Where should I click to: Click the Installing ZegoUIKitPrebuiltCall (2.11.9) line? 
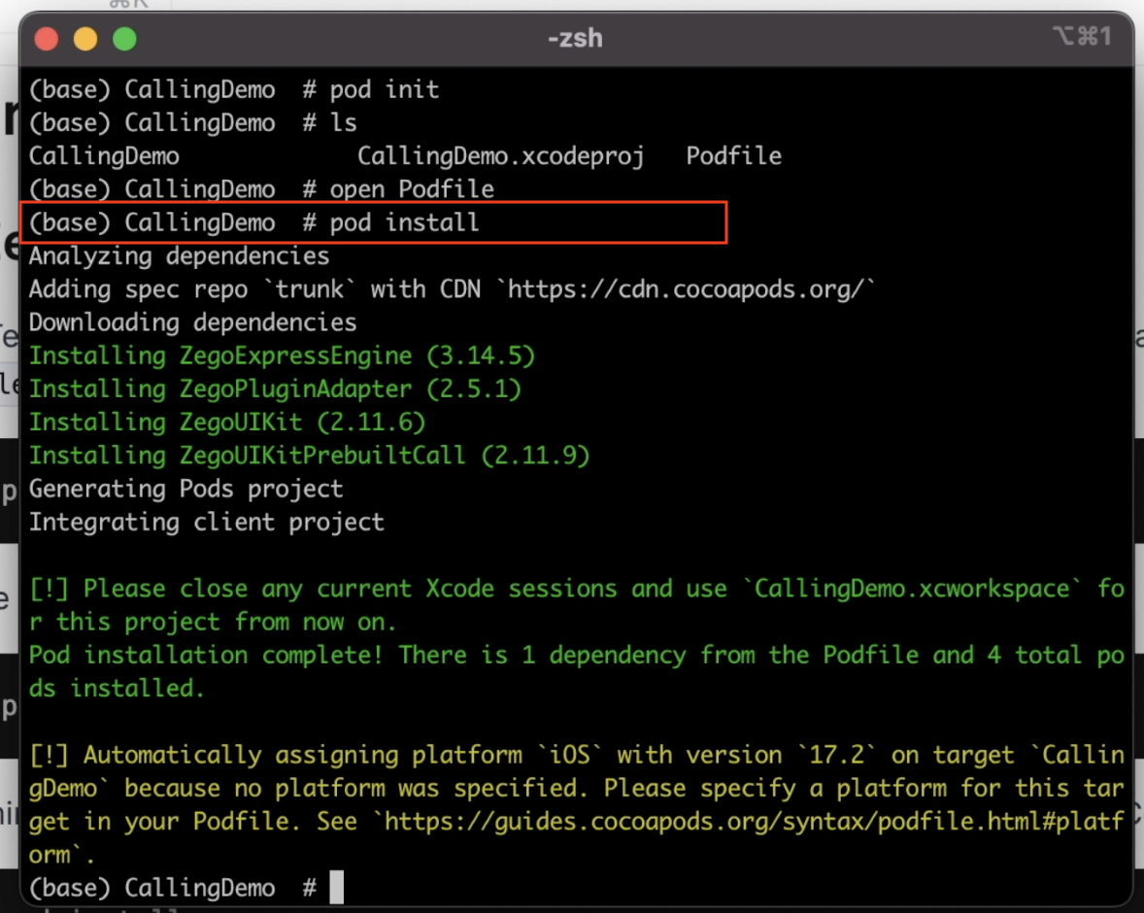pos(309,456)
